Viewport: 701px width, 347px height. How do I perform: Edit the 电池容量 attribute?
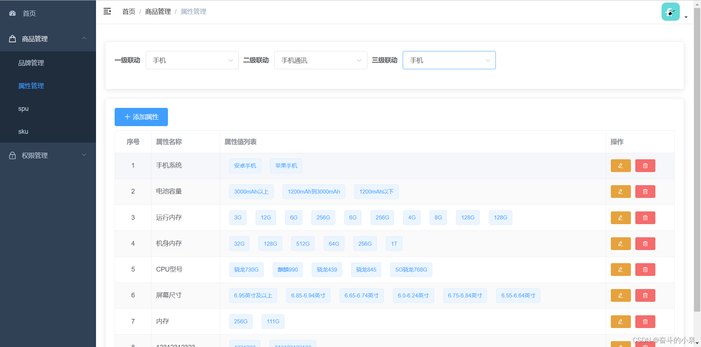click(621, 192)
